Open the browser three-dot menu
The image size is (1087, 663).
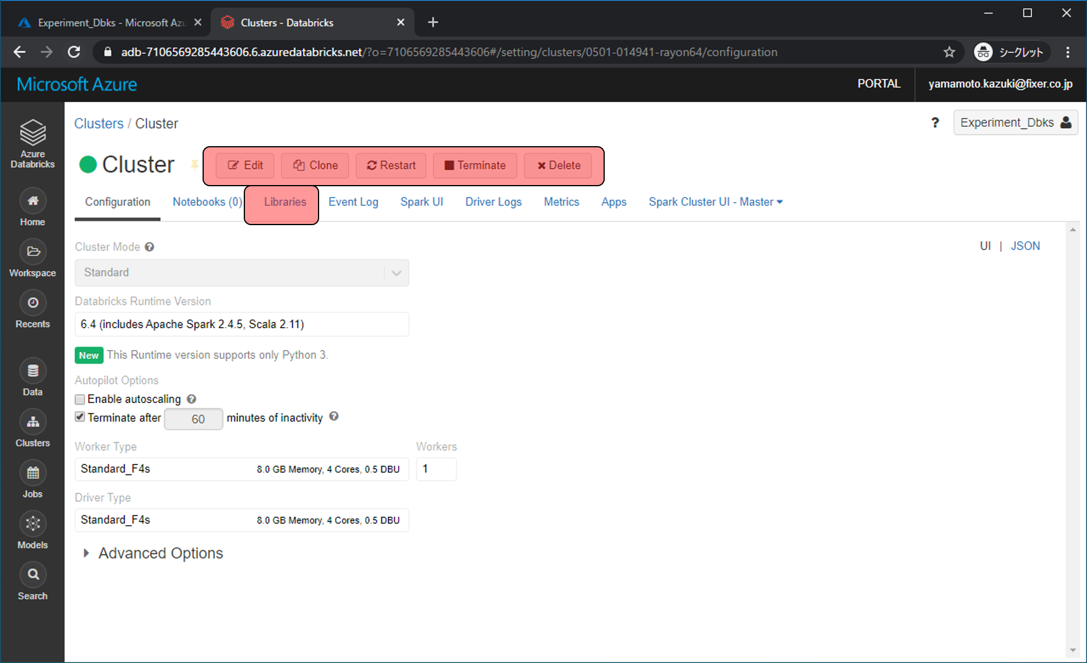(x=1068, y=52)
